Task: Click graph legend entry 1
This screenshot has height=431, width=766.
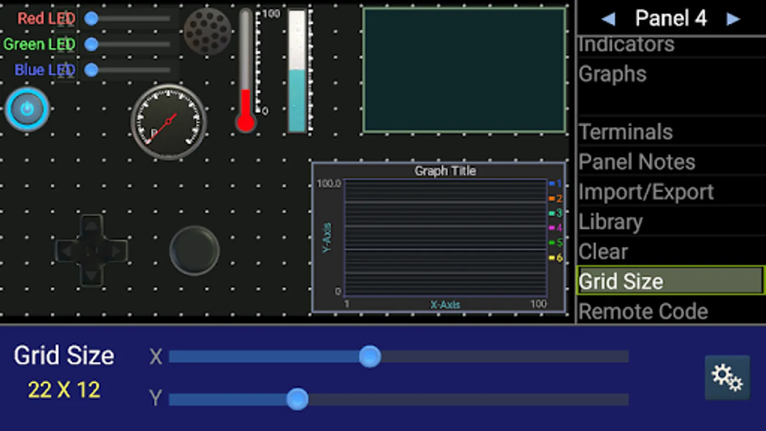Action: tap(555, 183)
